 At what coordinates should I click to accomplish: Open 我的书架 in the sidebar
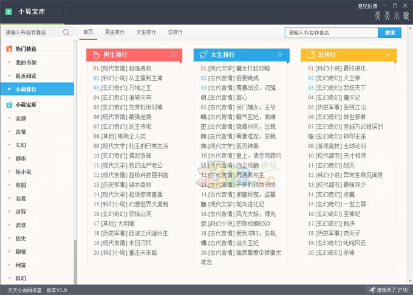(x=26, y=63)
